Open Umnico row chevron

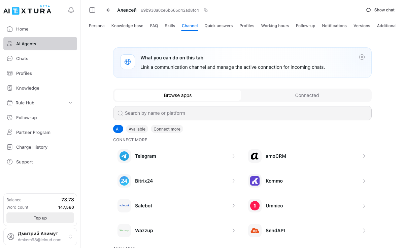pyautogui.click(x=364, y=206)
